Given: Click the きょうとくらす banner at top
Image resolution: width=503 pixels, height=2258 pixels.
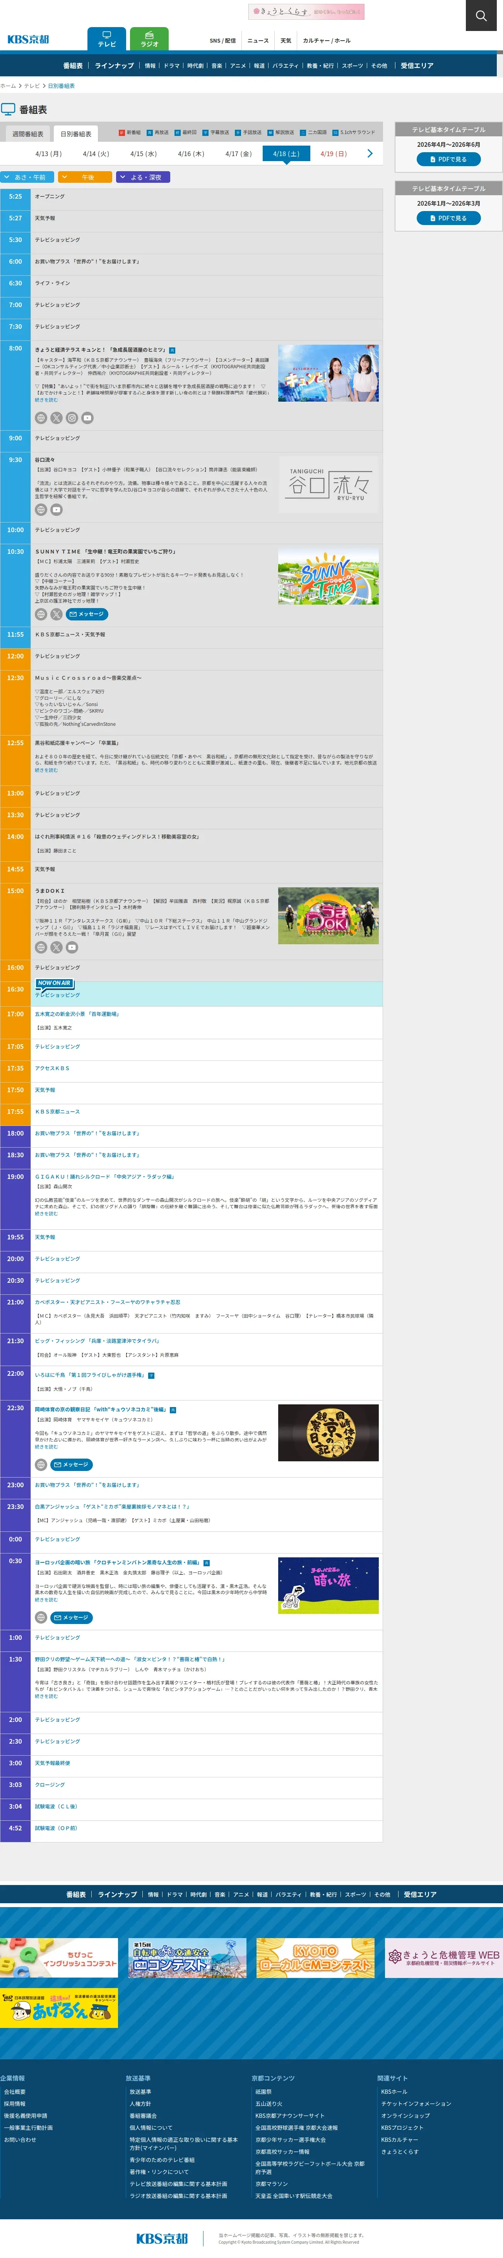Looking at the screenshot, I should click(x=307, y=11).
